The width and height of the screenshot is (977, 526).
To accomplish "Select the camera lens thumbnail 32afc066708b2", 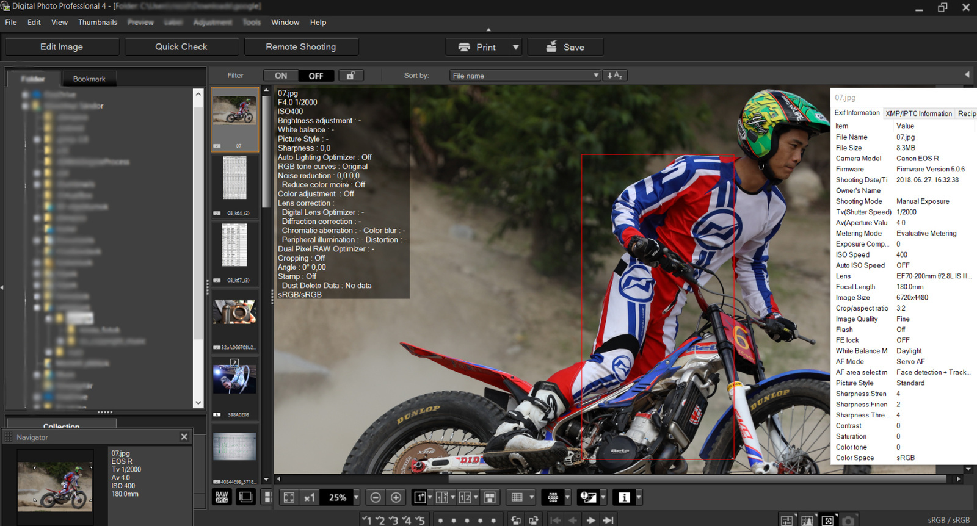I will [x=235, y=320].
